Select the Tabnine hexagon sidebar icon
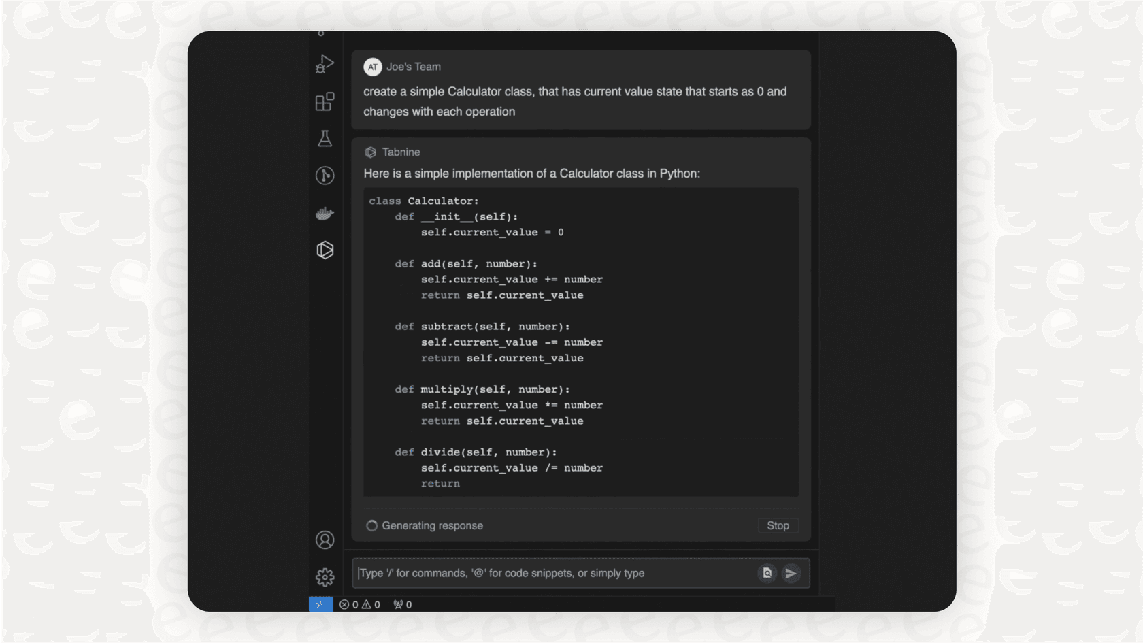 point(325,250)
